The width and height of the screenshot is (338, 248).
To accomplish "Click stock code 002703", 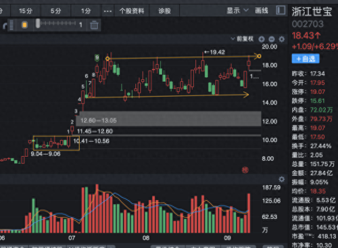I will (308, 24).
